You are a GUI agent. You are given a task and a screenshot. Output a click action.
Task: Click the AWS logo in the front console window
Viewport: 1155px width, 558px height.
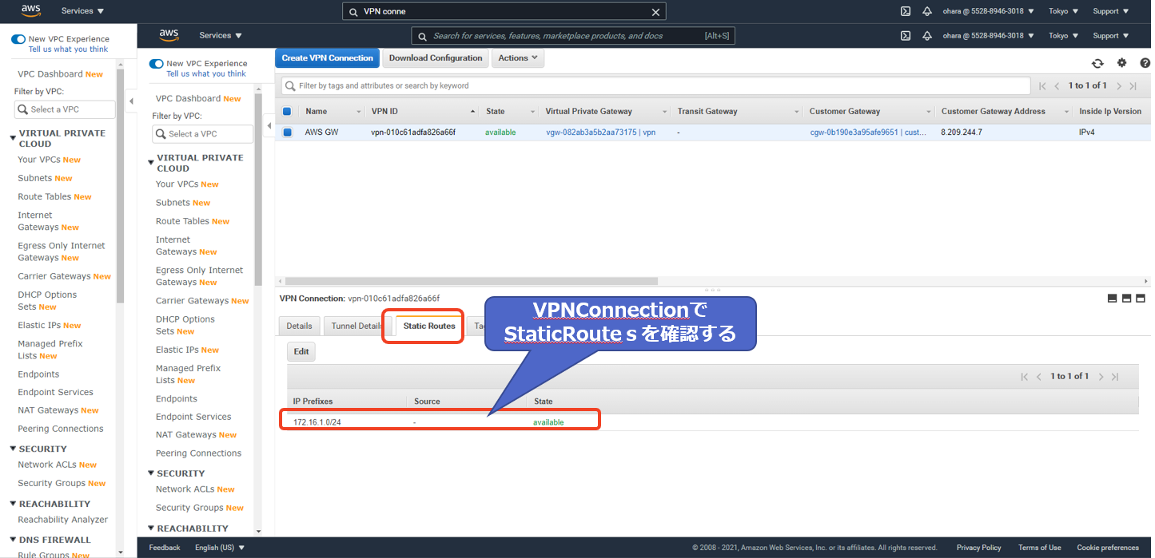pos(169,35)
